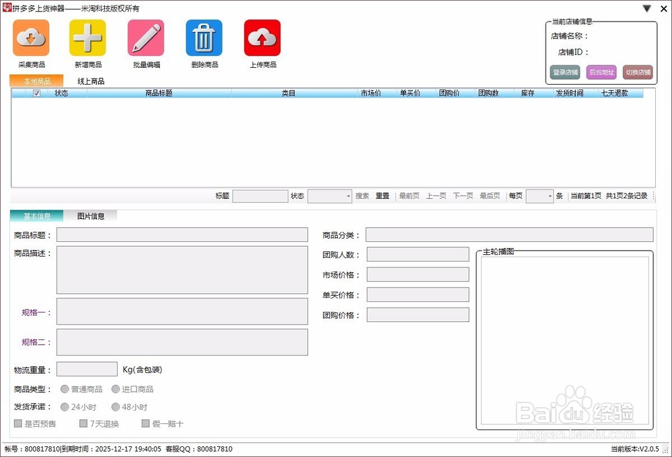The width and height of the screenshot is (672, 457).
Task: Open 批量编辑 pencil icon
Action: 146,38
